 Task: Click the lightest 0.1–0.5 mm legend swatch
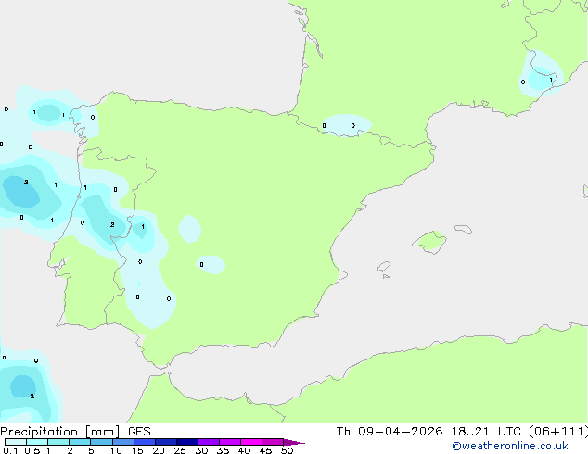16,442
